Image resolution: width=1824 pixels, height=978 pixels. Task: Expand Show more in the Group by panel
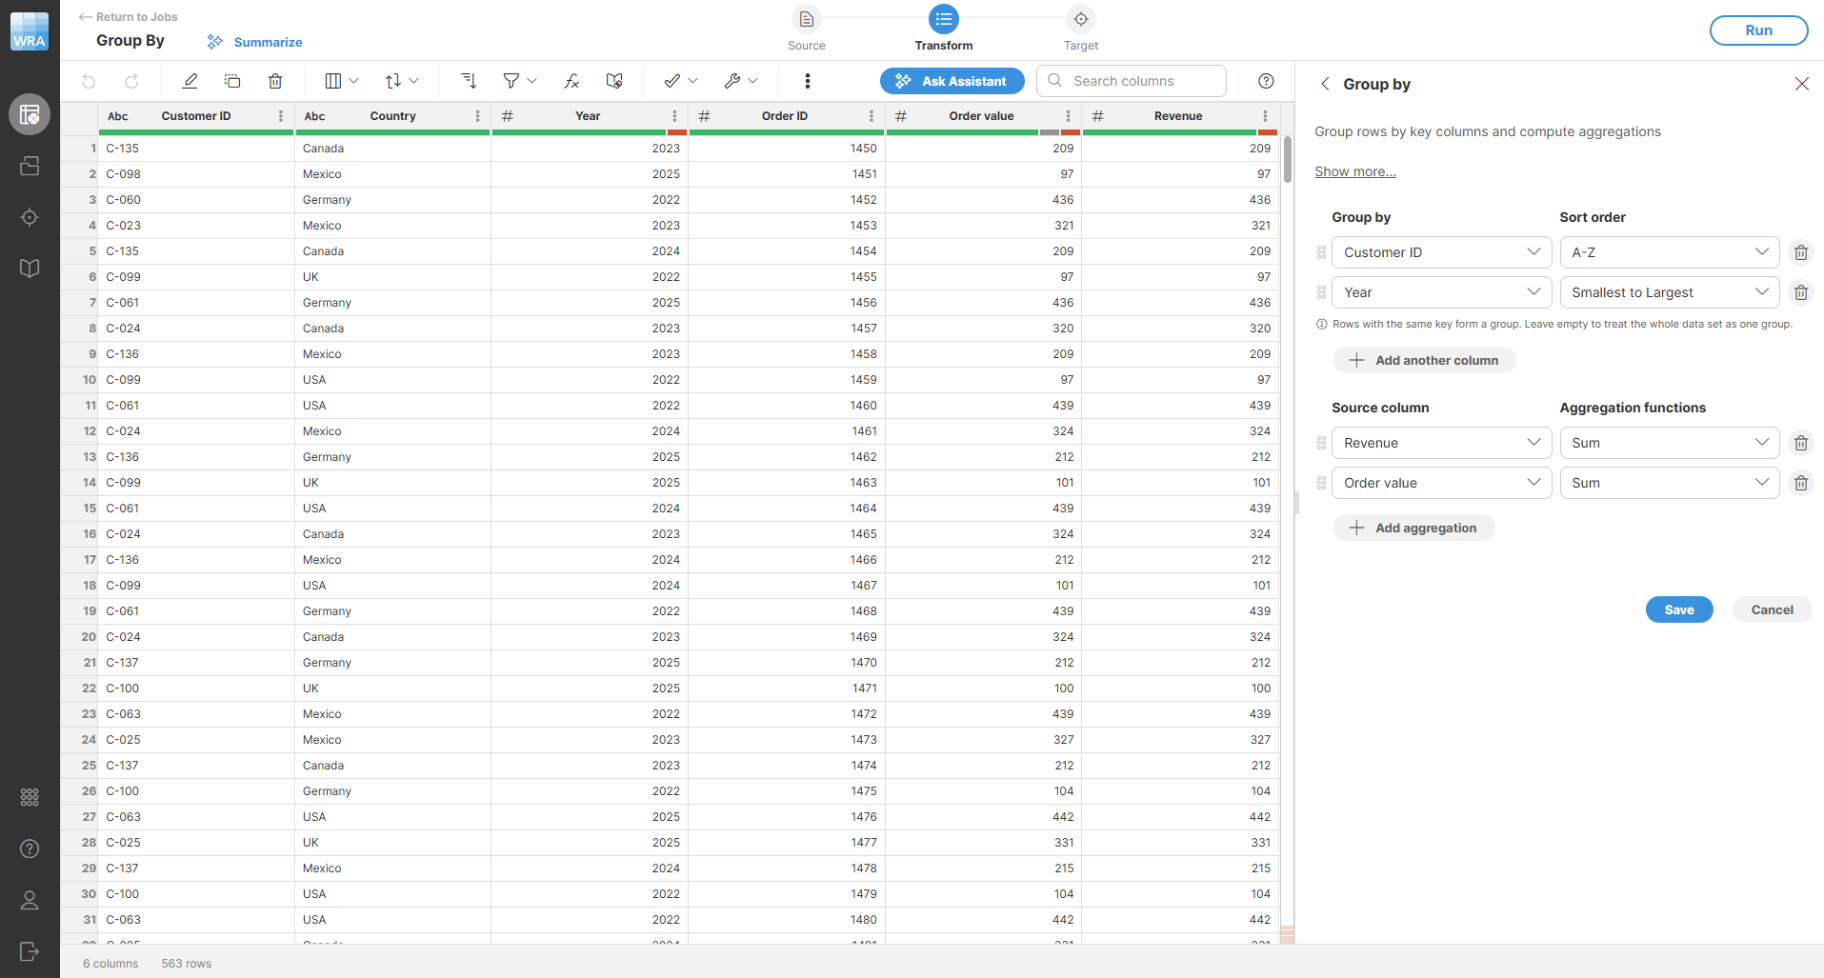pos(1354,170)
